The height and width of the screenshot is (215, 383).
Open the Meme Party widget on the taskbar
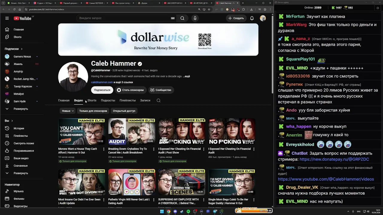(x=254, y=211)
